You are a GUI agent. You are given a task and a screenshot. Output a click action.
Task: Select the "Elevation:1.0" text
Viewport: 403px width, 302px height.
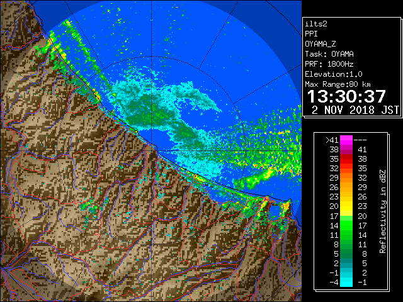tap(334, 74)
